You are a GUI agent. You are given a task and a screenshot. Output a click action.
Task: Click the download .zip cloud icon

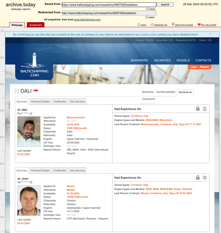pos(152,24)
